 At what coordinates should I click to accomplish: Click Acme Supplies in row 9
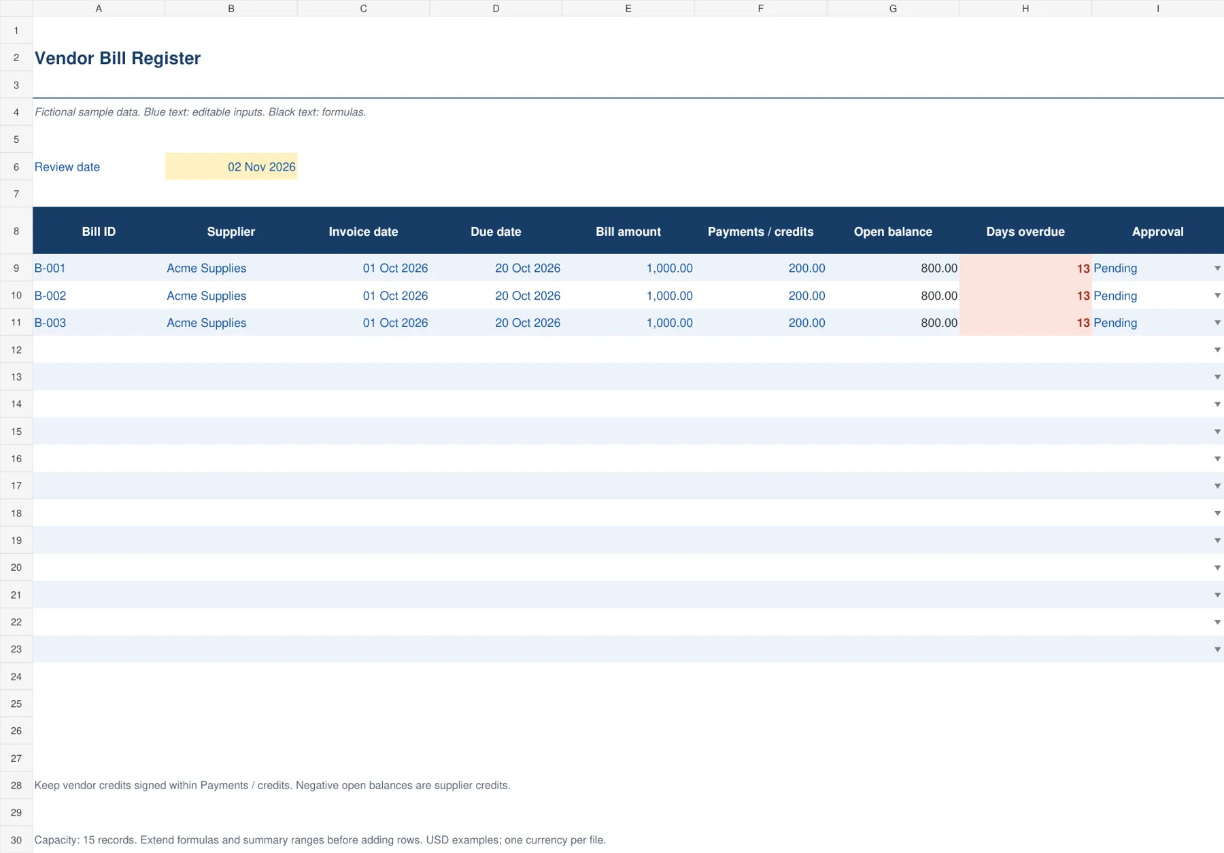coord(207,268)
